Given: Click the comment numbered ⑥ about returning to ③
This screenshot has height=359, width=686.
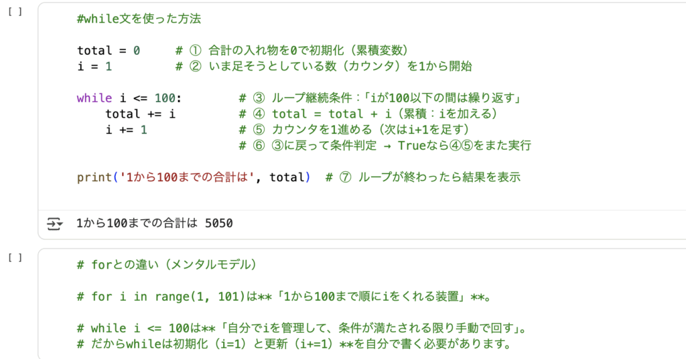Looking at the screenshot, I should click(x=389, y=145).
